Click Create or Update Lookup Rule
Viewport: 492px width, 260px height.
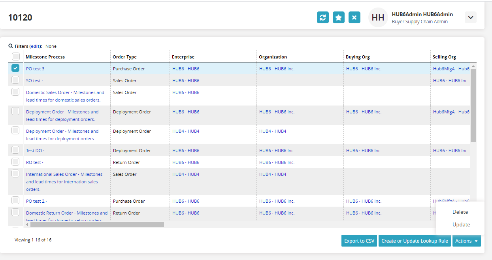pos(415,241)
